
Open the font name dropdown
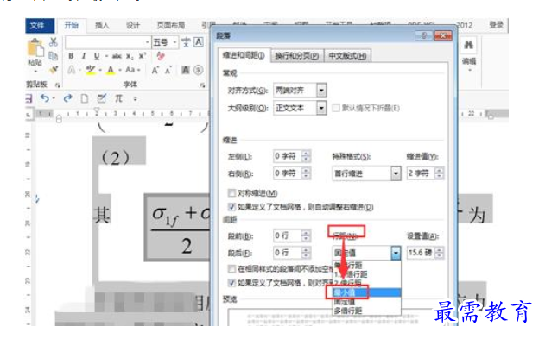coord(148,42)
